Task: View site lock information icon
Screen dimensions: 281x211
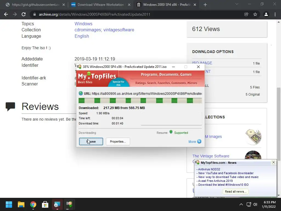Action: click(x=35, y=14)
